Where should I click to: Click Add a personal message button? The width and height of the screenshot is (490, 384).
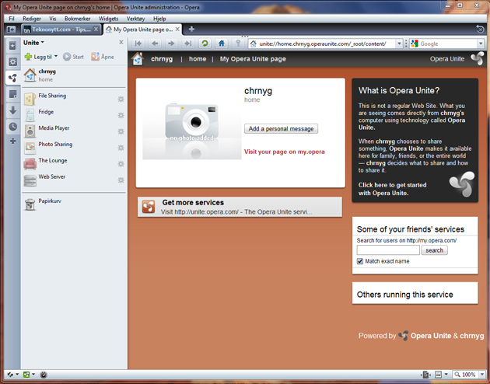click(x=281, y=128)
